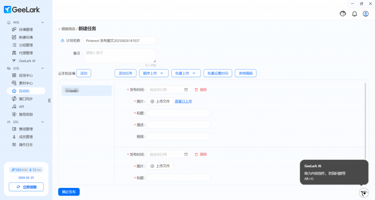Collapse the 团队 sidebar section

click(42, 122)
